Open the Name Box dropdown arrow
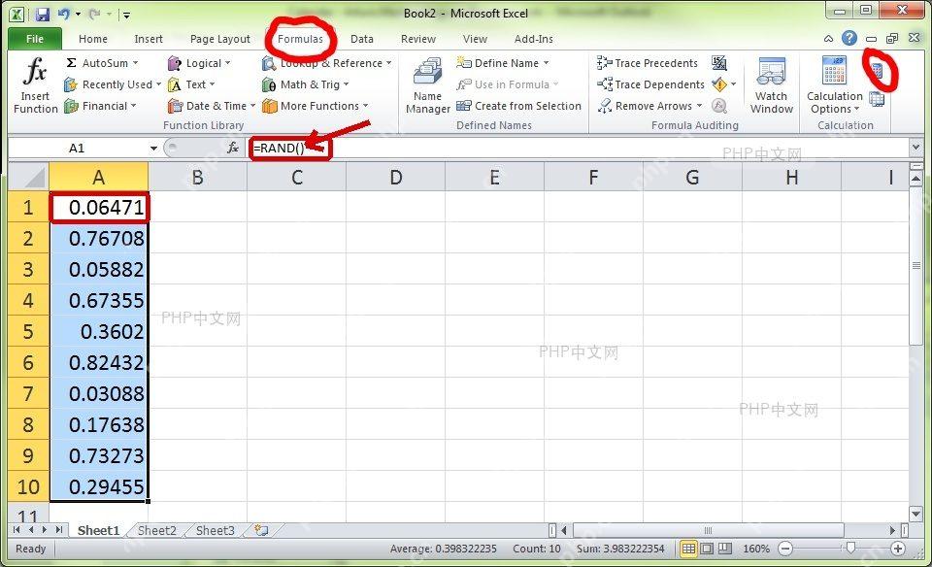This screenshot has width=932, height=567. 153,148
